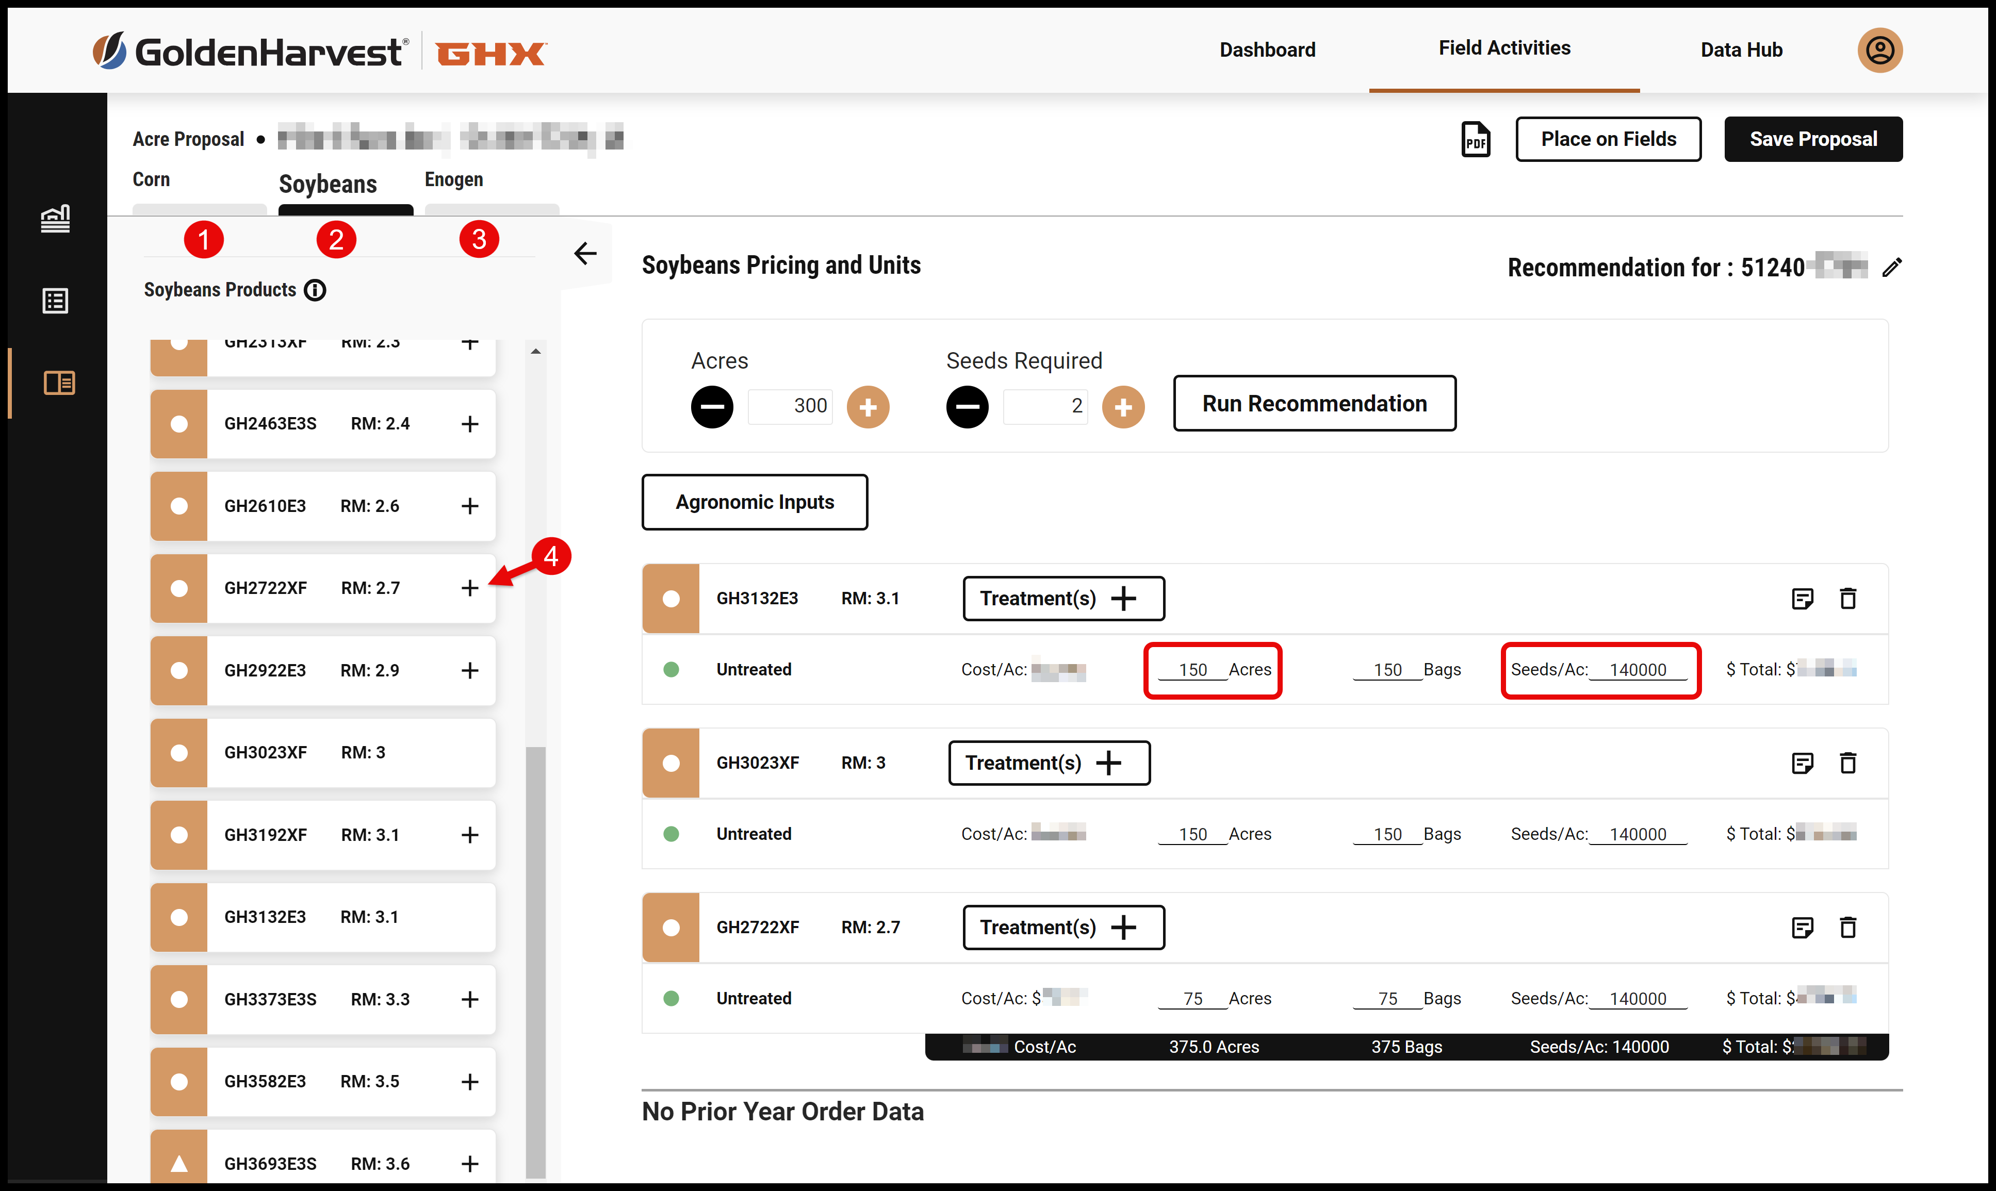Edit the acres value for GH3132E3
1996x1191 pixels.
[x=1192, y=670]
